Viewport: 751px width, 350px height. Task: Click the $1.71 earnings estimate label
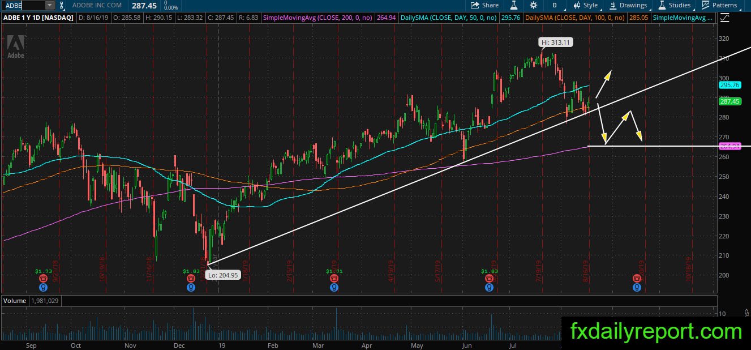[334, 271]
